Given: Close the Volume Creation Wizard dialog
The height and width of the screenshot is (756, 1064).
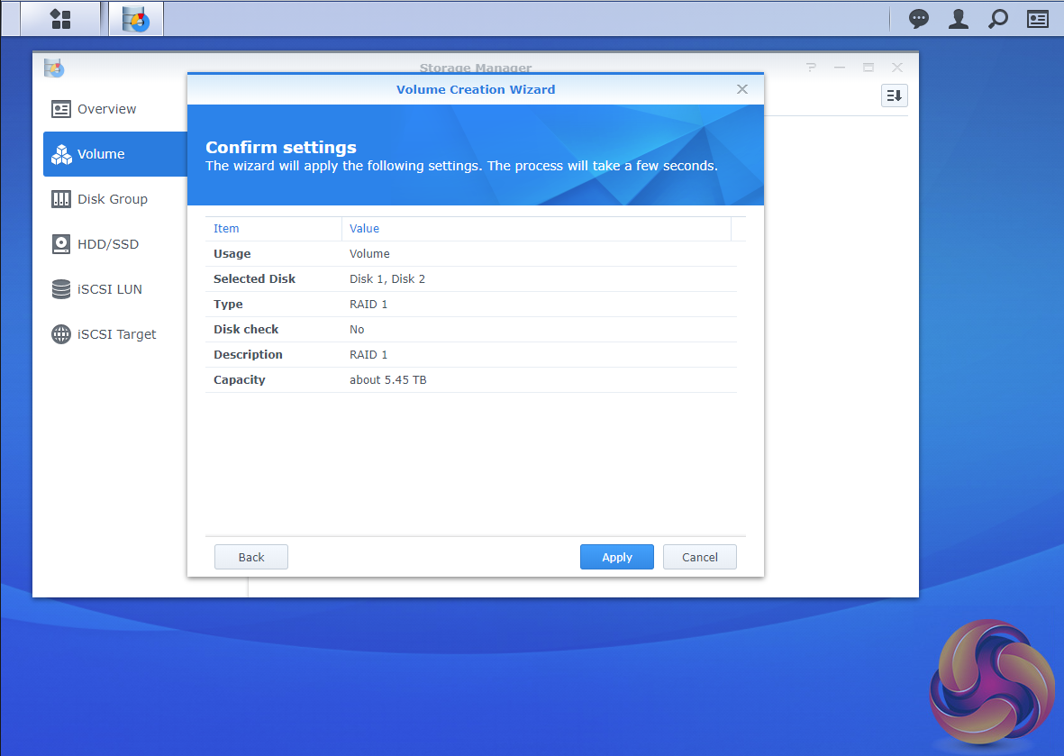Looking at the screenshot, I should point(742,89).
